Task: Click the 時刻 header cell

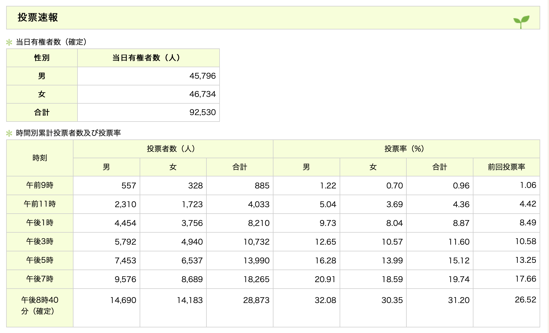Action: 40,158
